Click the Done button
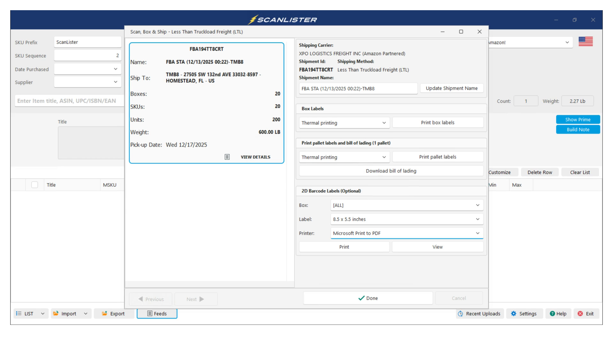This screenshot has height=344, width=613. [x=368, y=298]
